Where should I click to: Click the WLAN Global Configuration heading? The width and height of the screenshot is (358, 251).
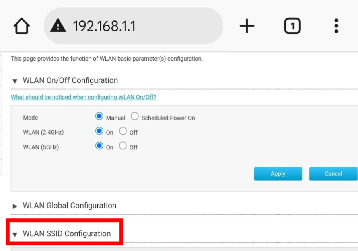point(70,206)
